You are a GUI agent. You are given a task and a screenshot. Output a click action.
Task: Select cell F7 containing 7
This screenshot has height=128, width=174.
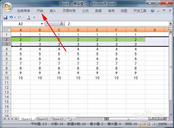116,63
